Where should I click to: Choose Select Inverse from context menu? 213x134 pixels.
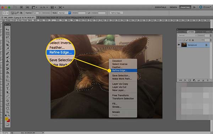[x=120, y=64]
